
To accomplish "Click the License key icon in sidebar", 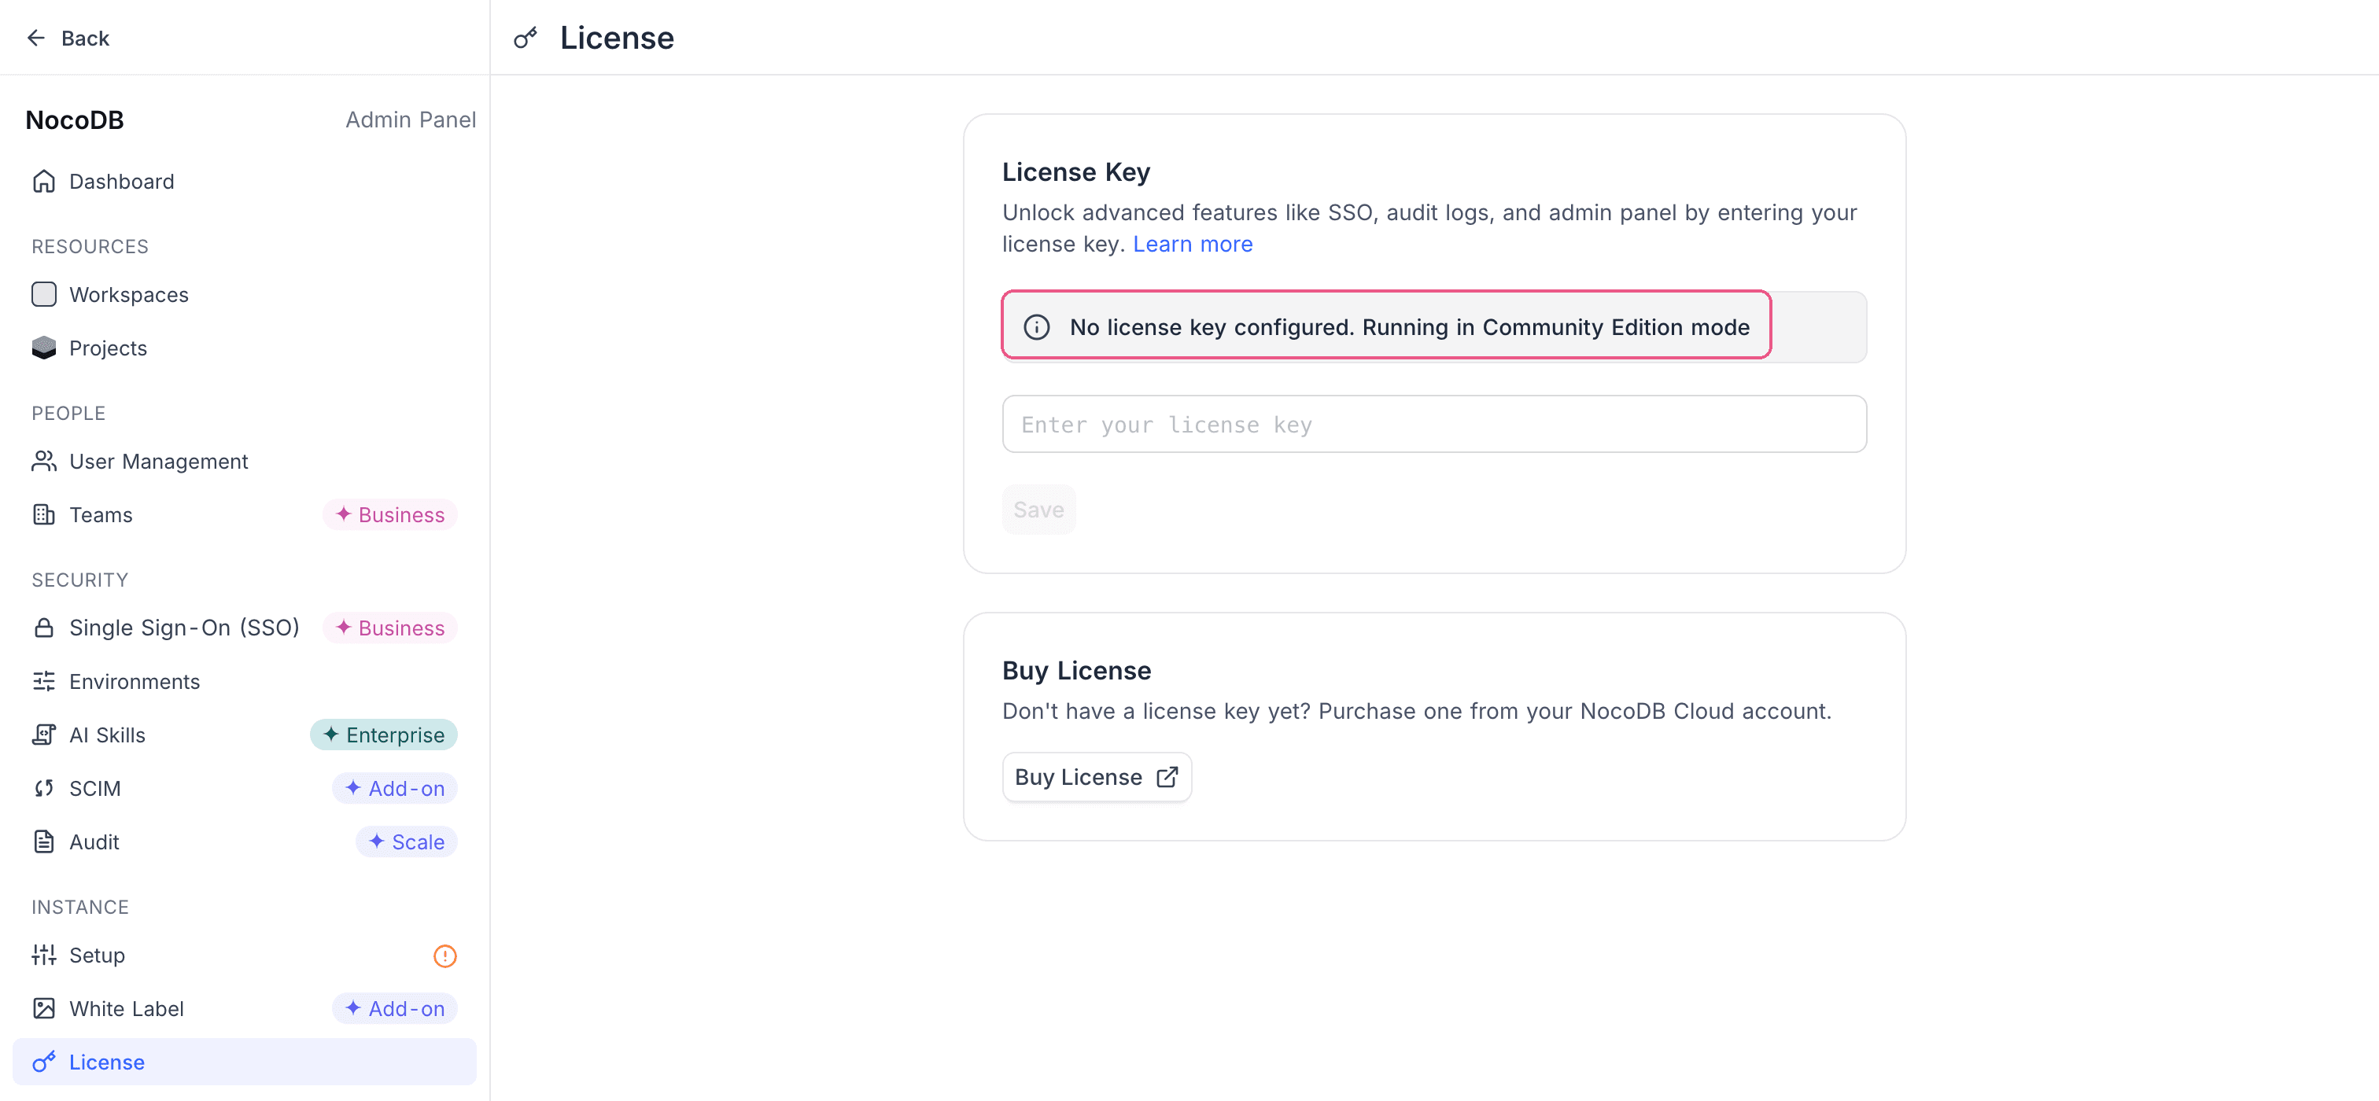I will point(43,1062).
